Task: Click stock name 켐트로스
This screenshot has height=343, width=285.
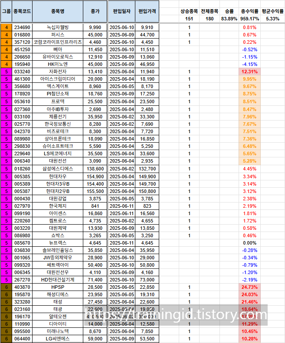Action: (58, 221)
